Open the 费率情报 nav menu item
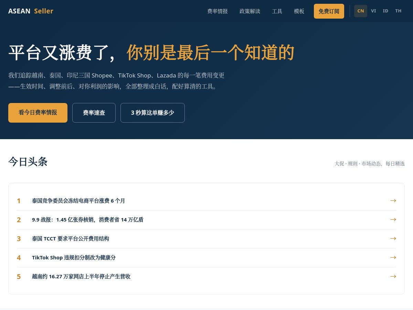The image size is (413, 310). coord(218,11)
